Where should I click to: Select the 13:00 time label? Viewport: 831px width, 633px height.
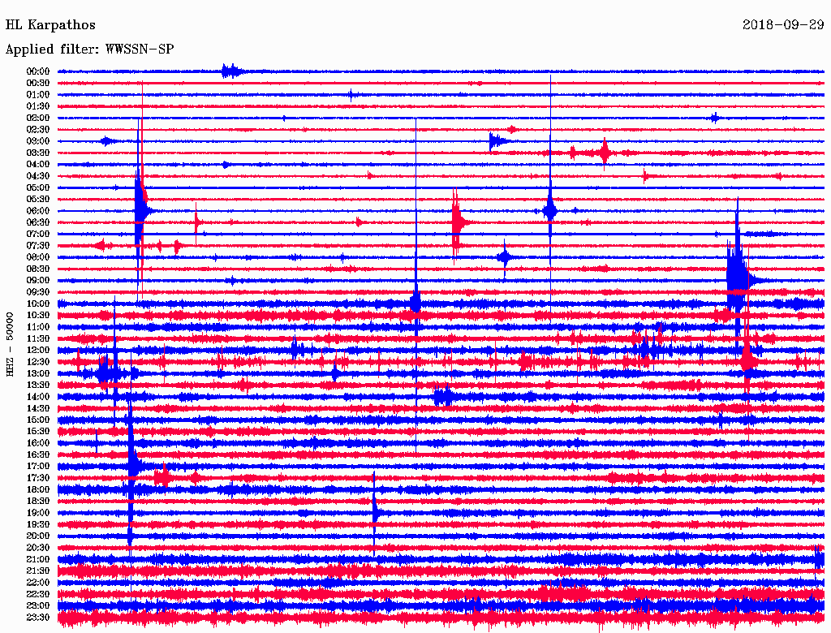[38, 373]
